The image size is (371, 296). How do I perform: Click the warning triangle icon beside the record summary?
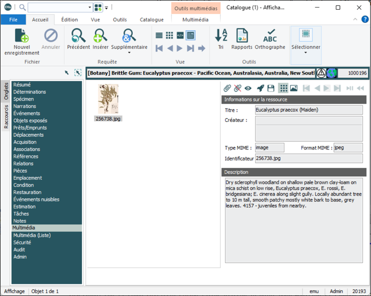321,73
